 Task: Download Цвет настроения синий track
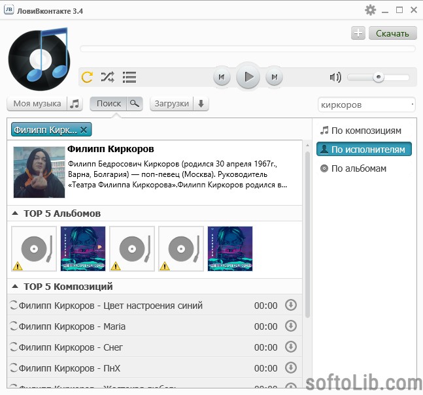291,306
